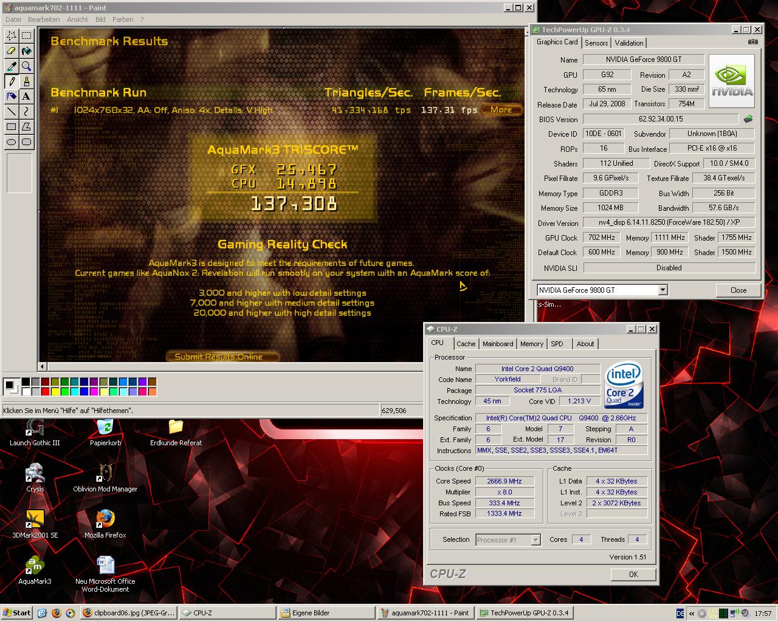Open the Windows Start menu
This screenshot has height=622, width=778.
tap(17, 613)
